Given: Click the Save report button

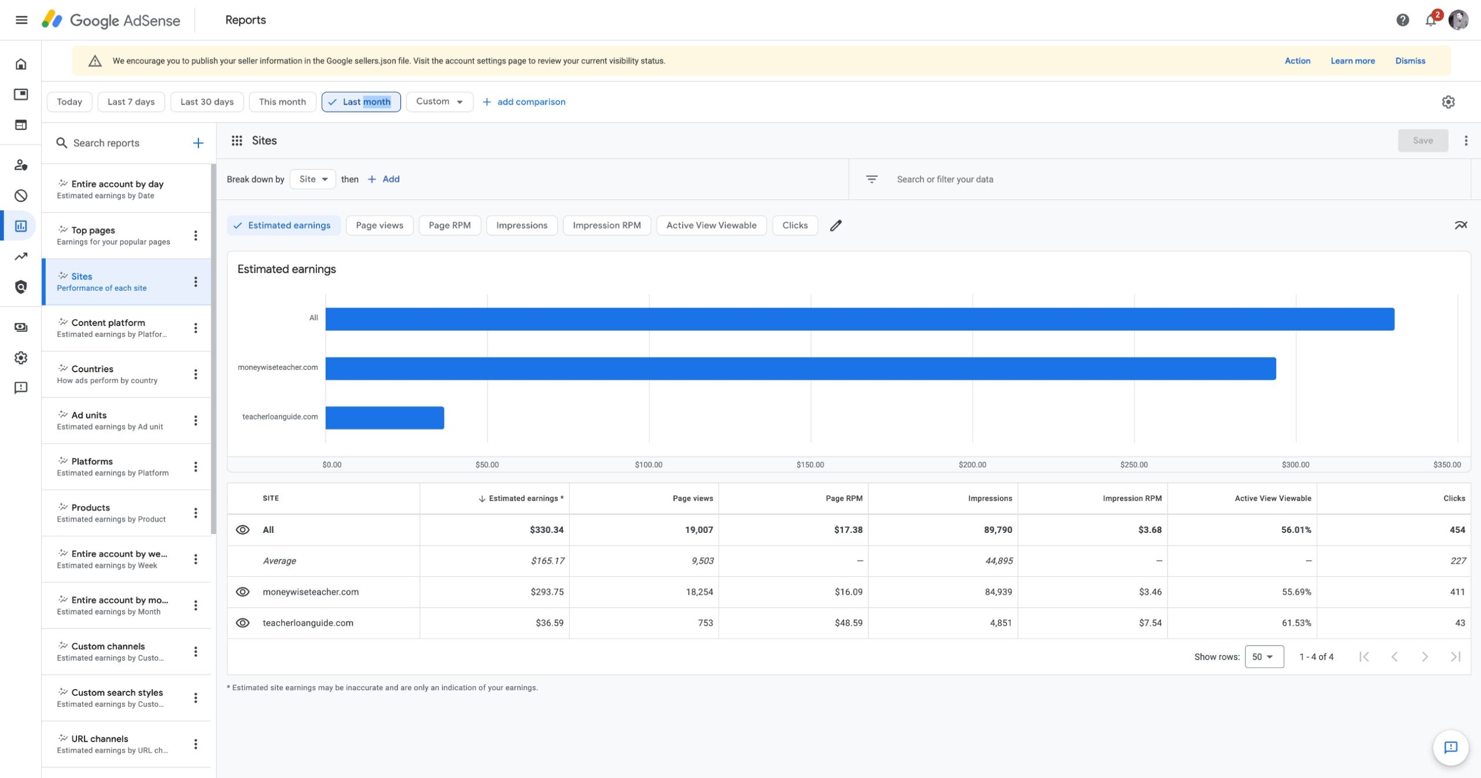Looking at the screenshot, I should (x=1423, y=140).
